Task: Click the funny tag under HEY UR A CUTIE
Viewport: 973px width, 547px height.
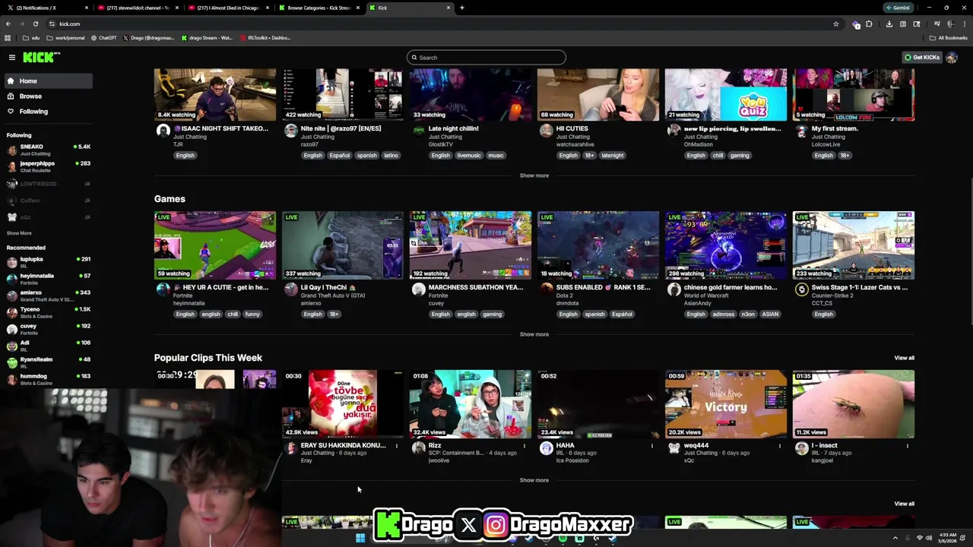Action: pos(252,314)
